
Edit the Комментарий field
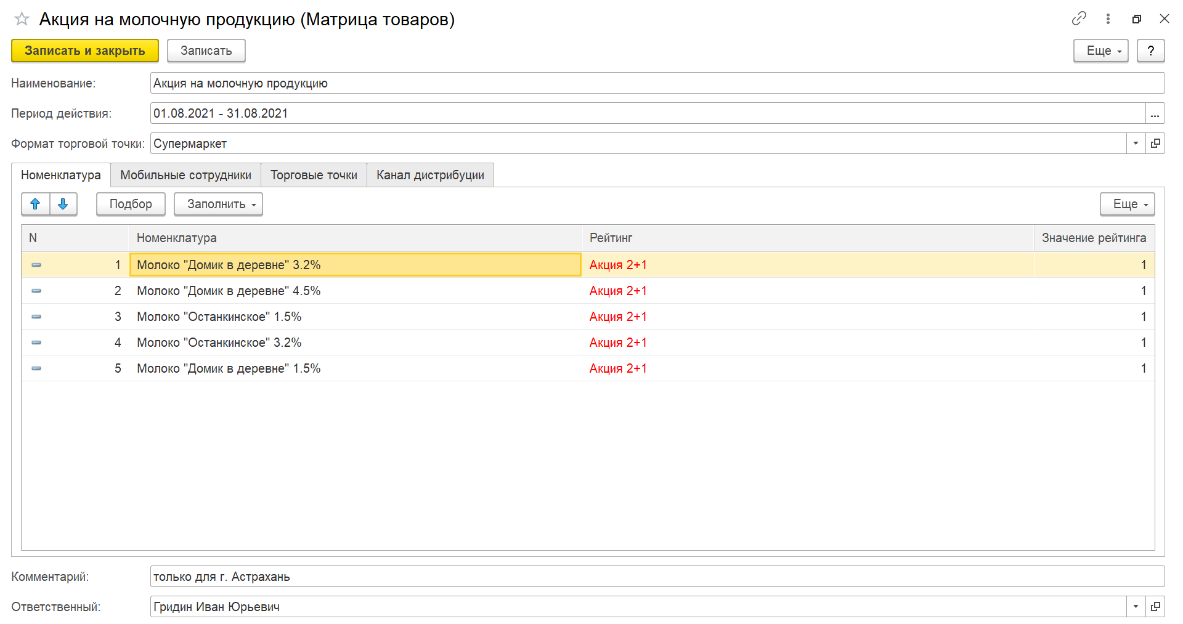point(657,577)
